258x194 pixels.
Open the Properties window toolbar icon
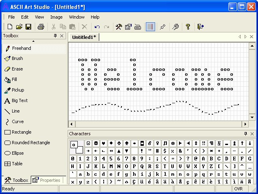128,27
